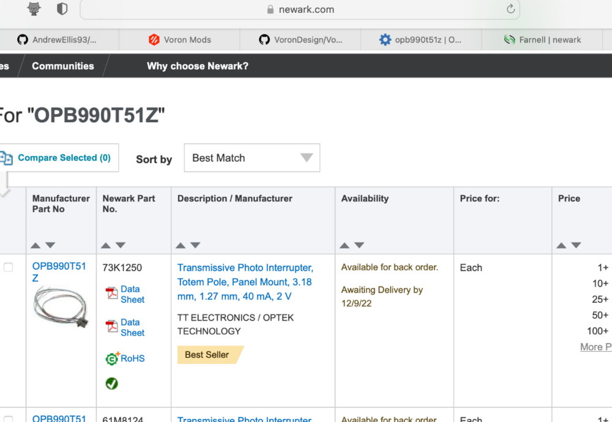Check the box for first OPB990T51Z row
The image size is (612, 422).
click(8, 267)
